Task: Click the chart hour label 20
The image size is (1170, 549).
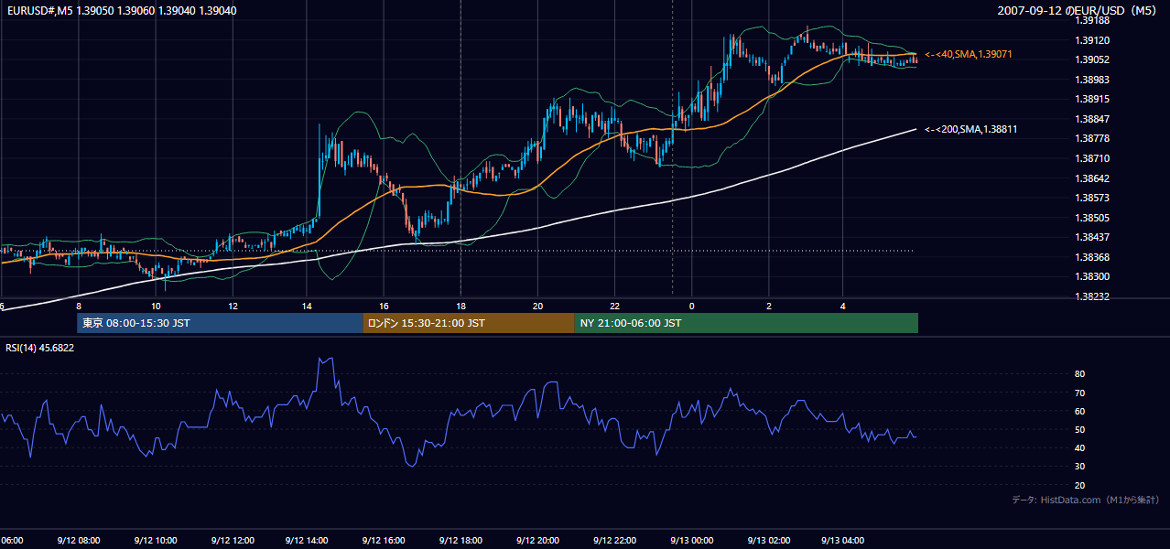Action: (x=538, y=307)
